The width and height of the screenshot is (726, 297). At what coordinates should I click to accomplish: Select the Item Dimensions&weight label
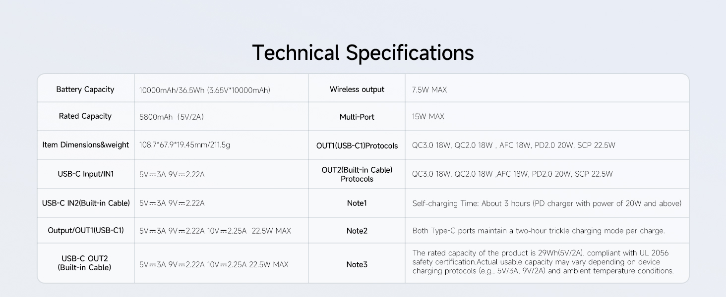86,145
